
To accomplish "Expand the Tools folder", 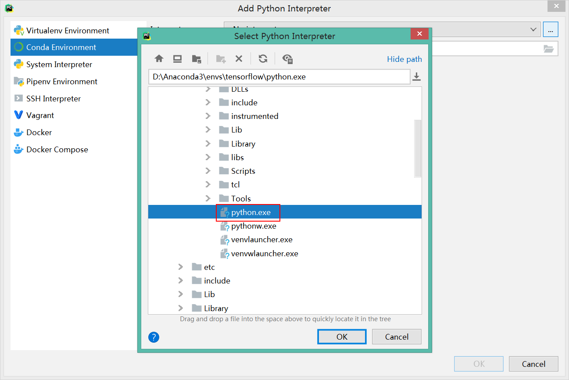I will click(x=208, y=199).
